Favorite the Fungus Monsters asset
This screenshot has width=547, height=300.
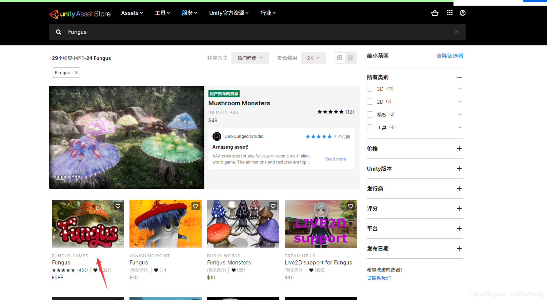[x=273, y=206]
